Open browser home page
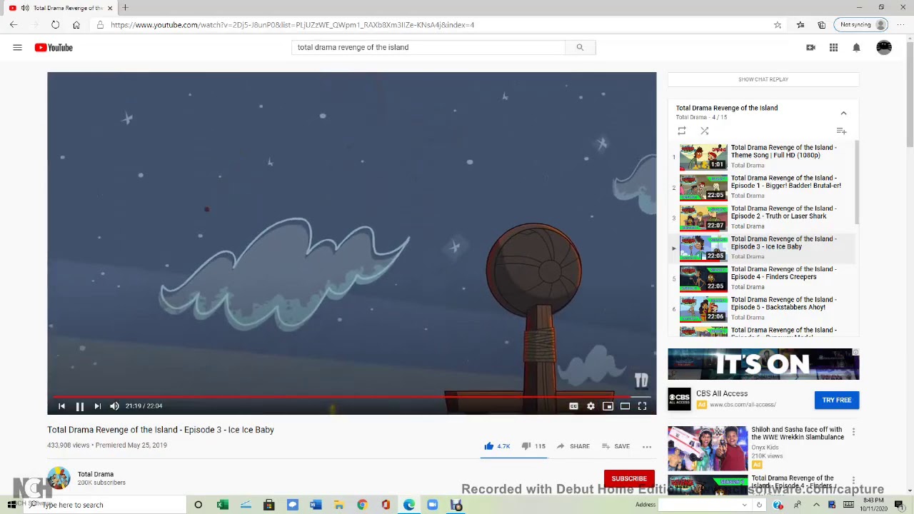914x514 pixels. pyautogui.click(x=76, y=25)
